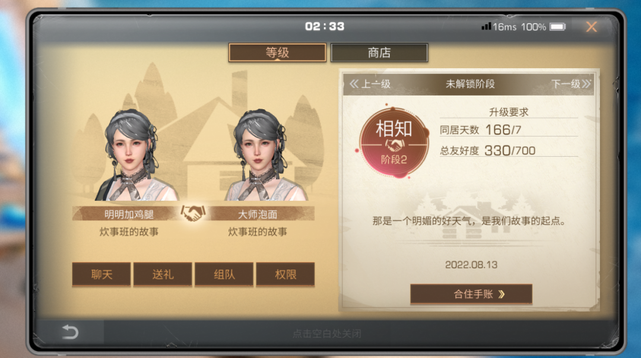The image size is (641, 358).
Task: Click the 大师泡面 character portrait
Action: pos(259,154)
